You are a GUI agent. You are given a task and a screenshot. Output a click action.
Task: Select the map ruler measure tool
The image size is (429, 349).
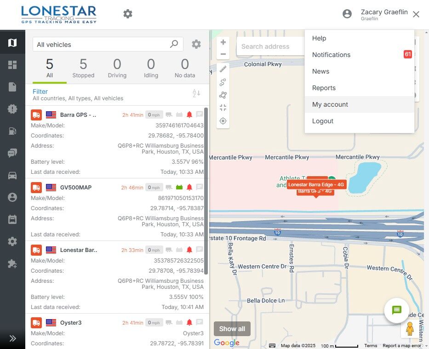(223, 69)
